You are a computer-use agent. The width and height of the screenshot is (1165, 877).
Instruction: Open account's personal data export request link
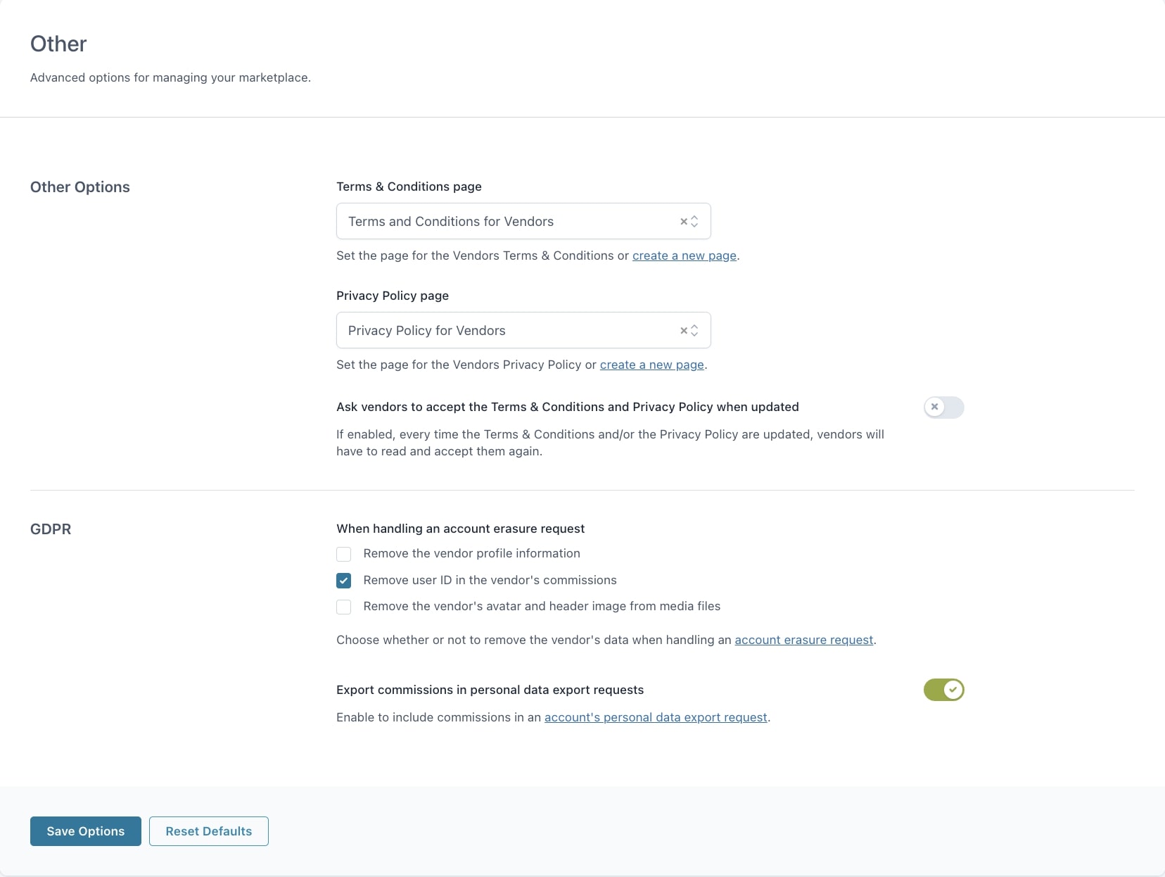point(655,718)
